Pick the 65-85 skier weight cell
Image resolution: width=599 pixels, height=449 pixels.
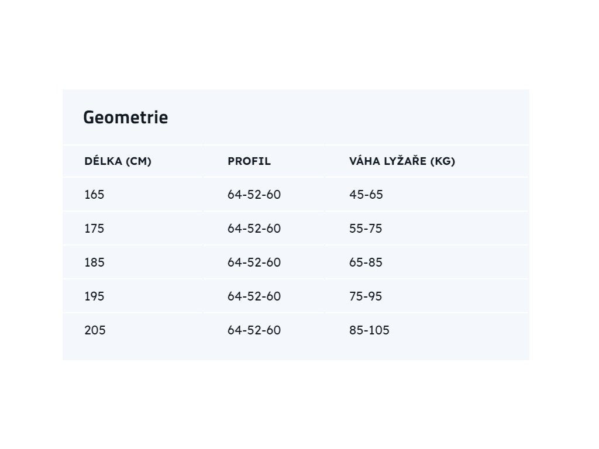pos(366,263)
